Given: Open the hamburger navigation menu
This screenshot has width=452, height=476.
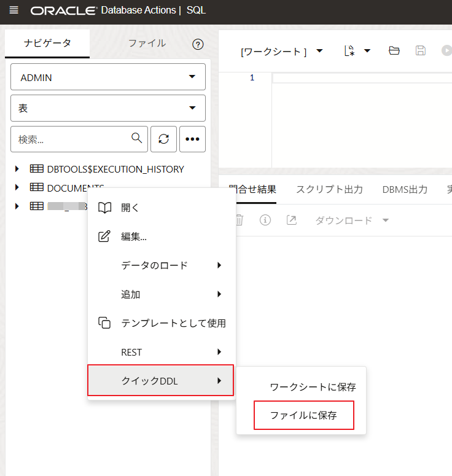Looking at the screenshot, I should click(14, 10).
